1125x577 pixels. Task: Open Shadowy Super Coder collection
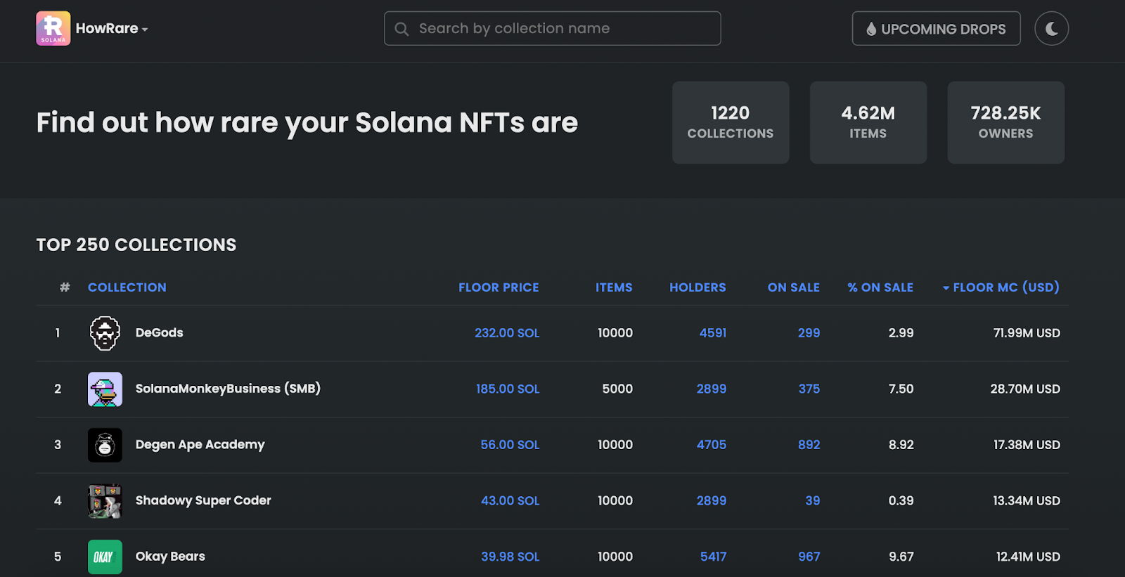point(203,500)
